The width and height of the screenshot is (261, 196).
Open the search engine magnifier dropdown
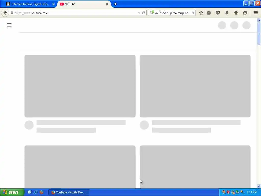pos(152,13)
